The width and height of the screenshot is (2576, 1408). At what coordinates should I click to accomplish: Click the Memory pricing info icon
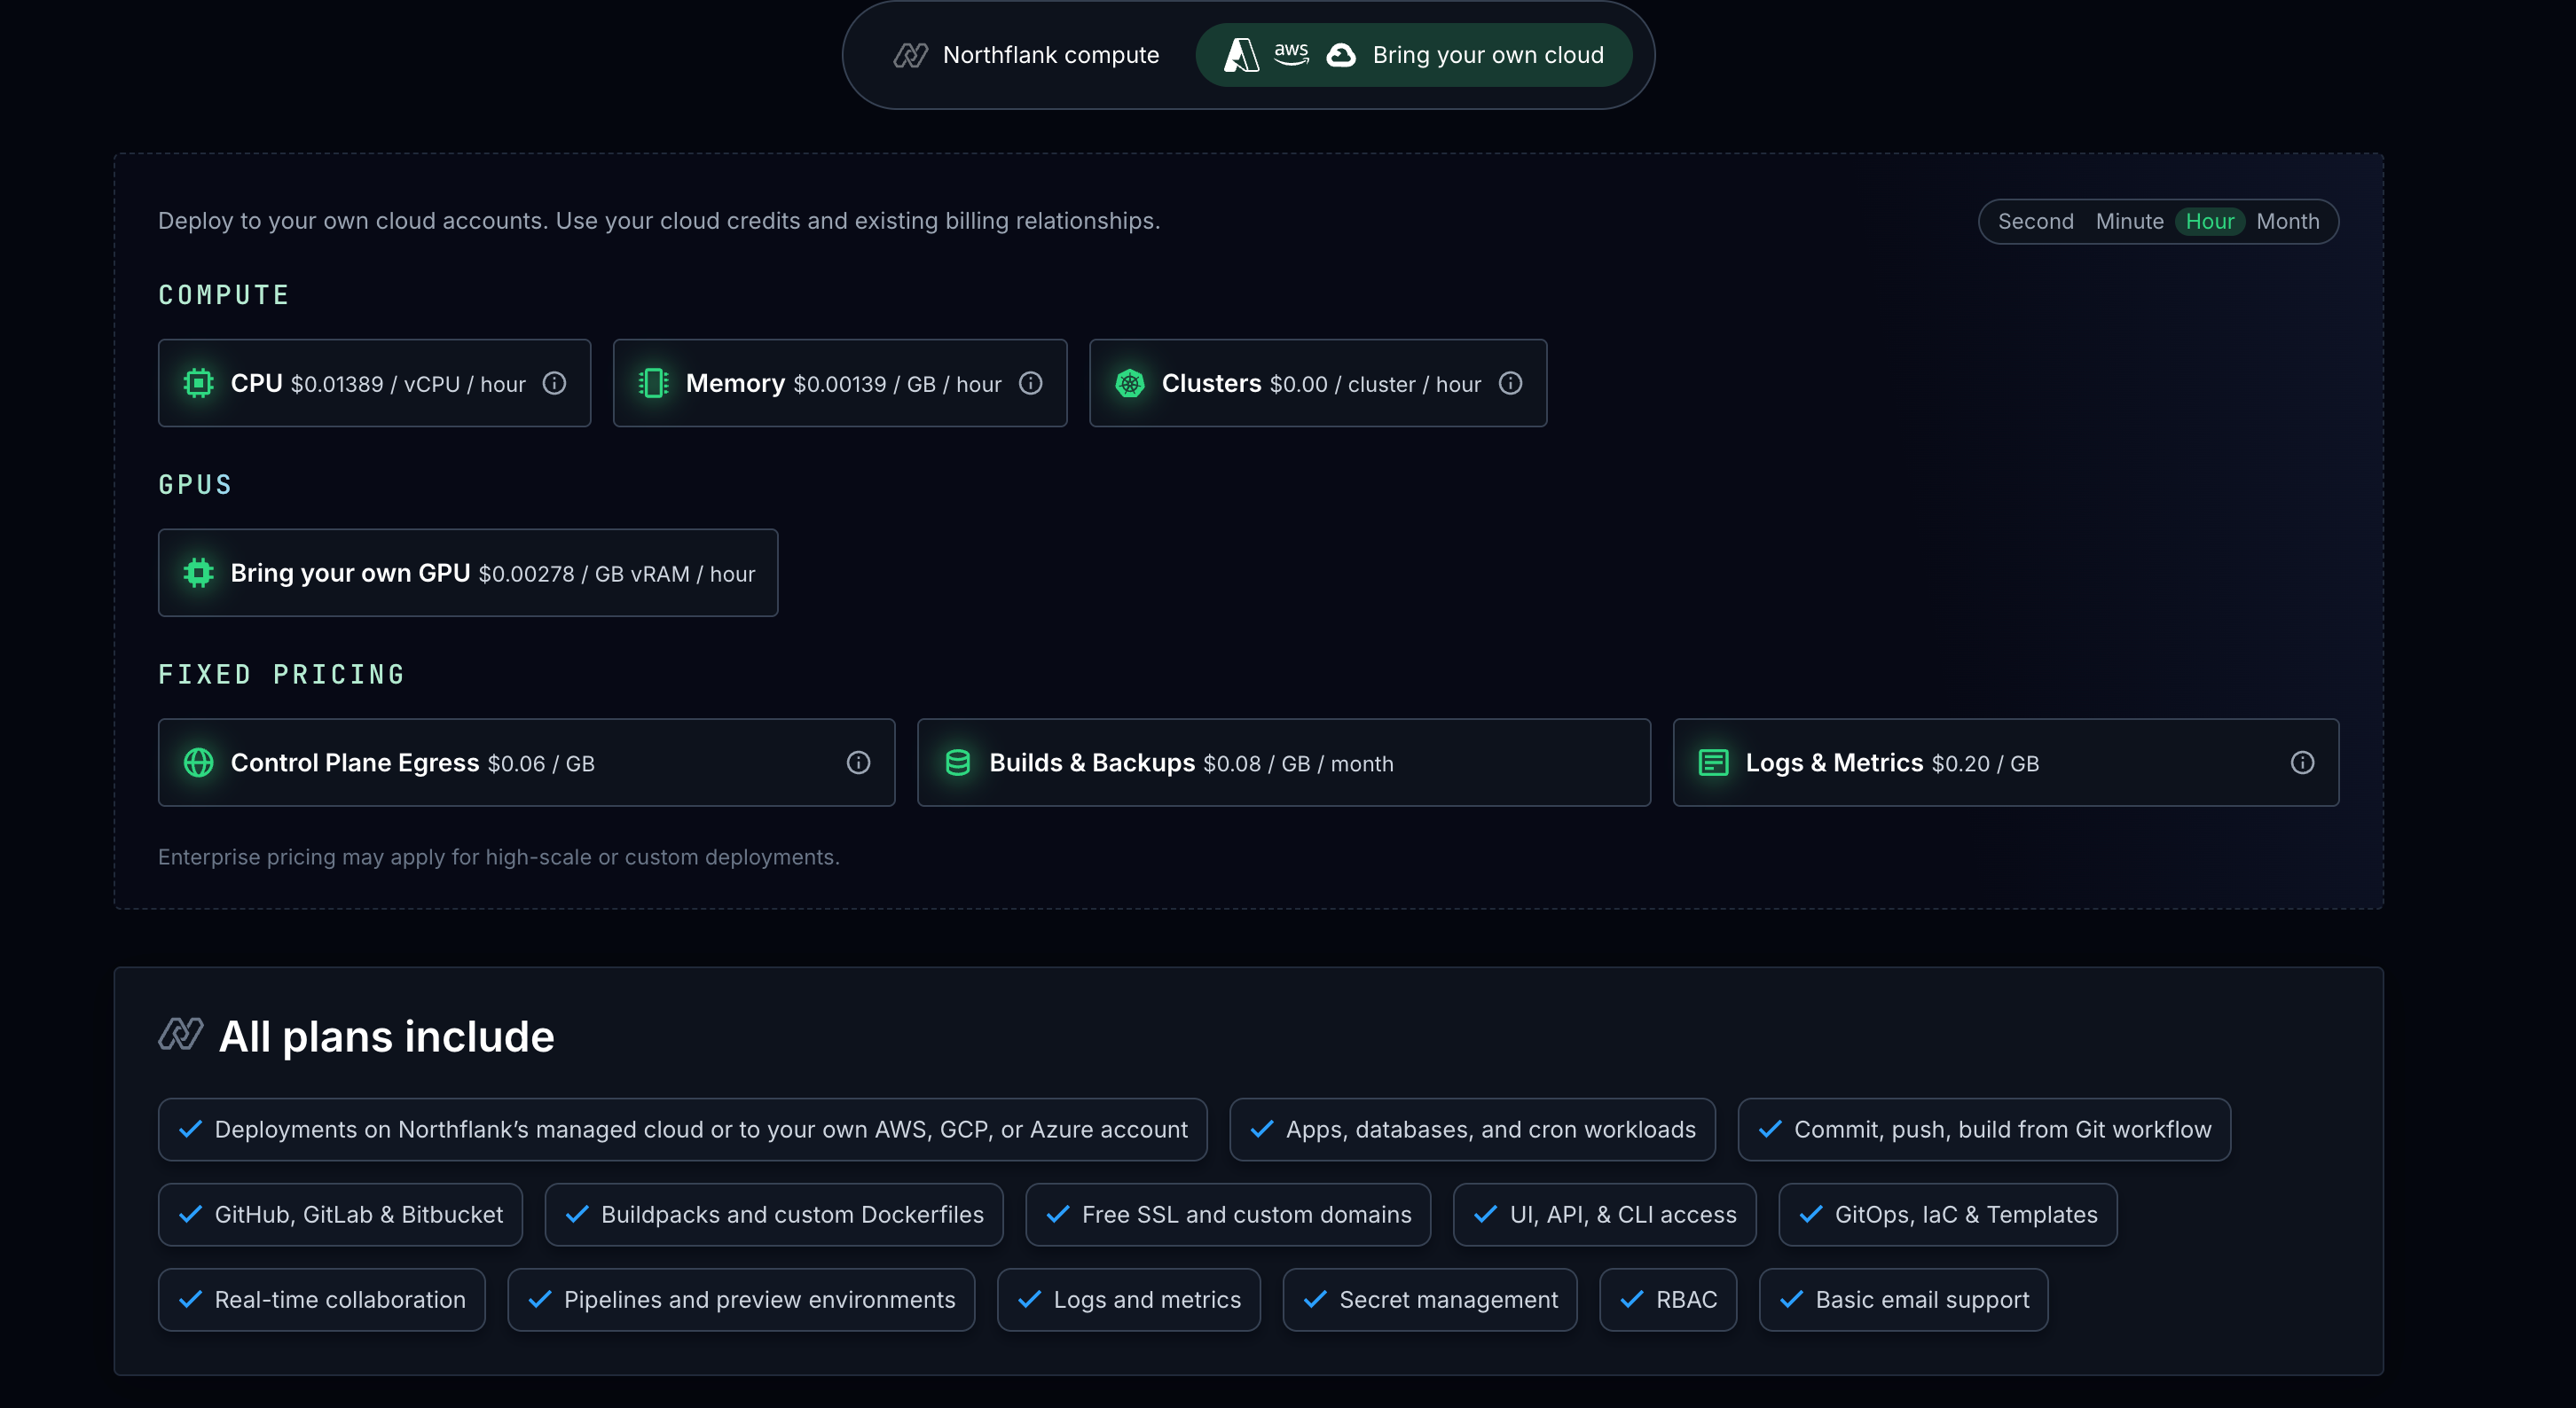(1030, 384)
